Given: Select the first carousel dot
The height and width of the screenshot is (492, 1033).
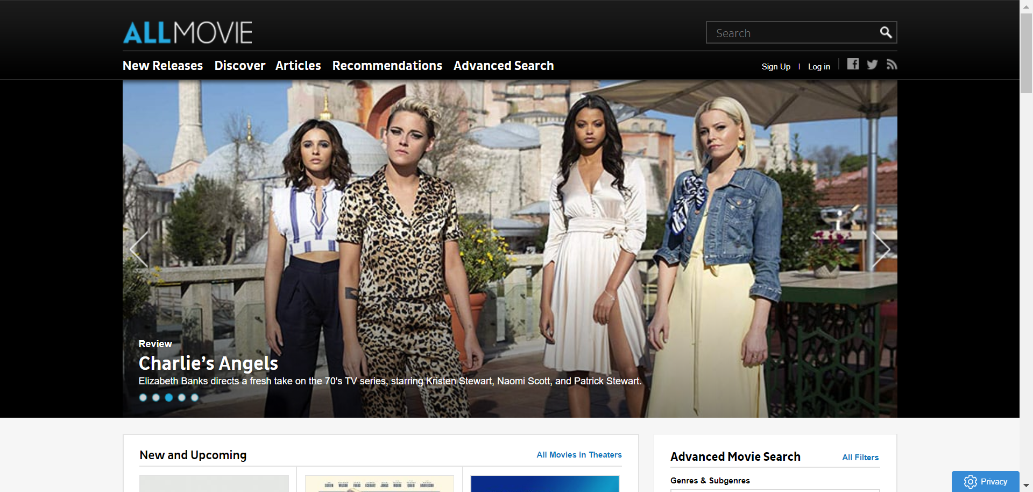Looking at the screenshot, I should (x=143, y=398).
